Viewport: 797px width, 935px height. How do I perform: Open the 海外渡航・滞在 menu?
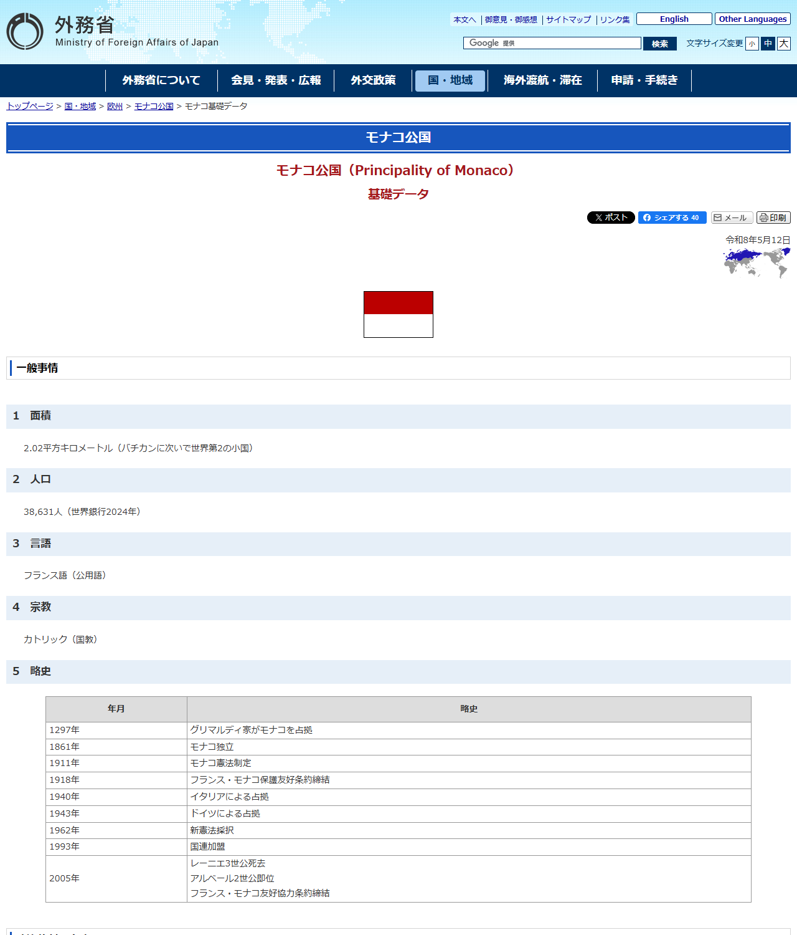click(542, 80)
